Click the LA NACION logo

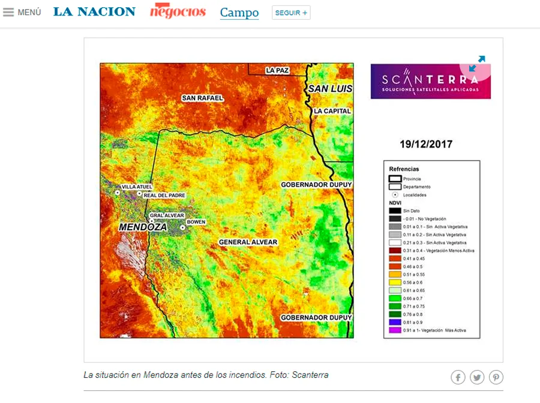pyautogui.click(x=94, y=12)
